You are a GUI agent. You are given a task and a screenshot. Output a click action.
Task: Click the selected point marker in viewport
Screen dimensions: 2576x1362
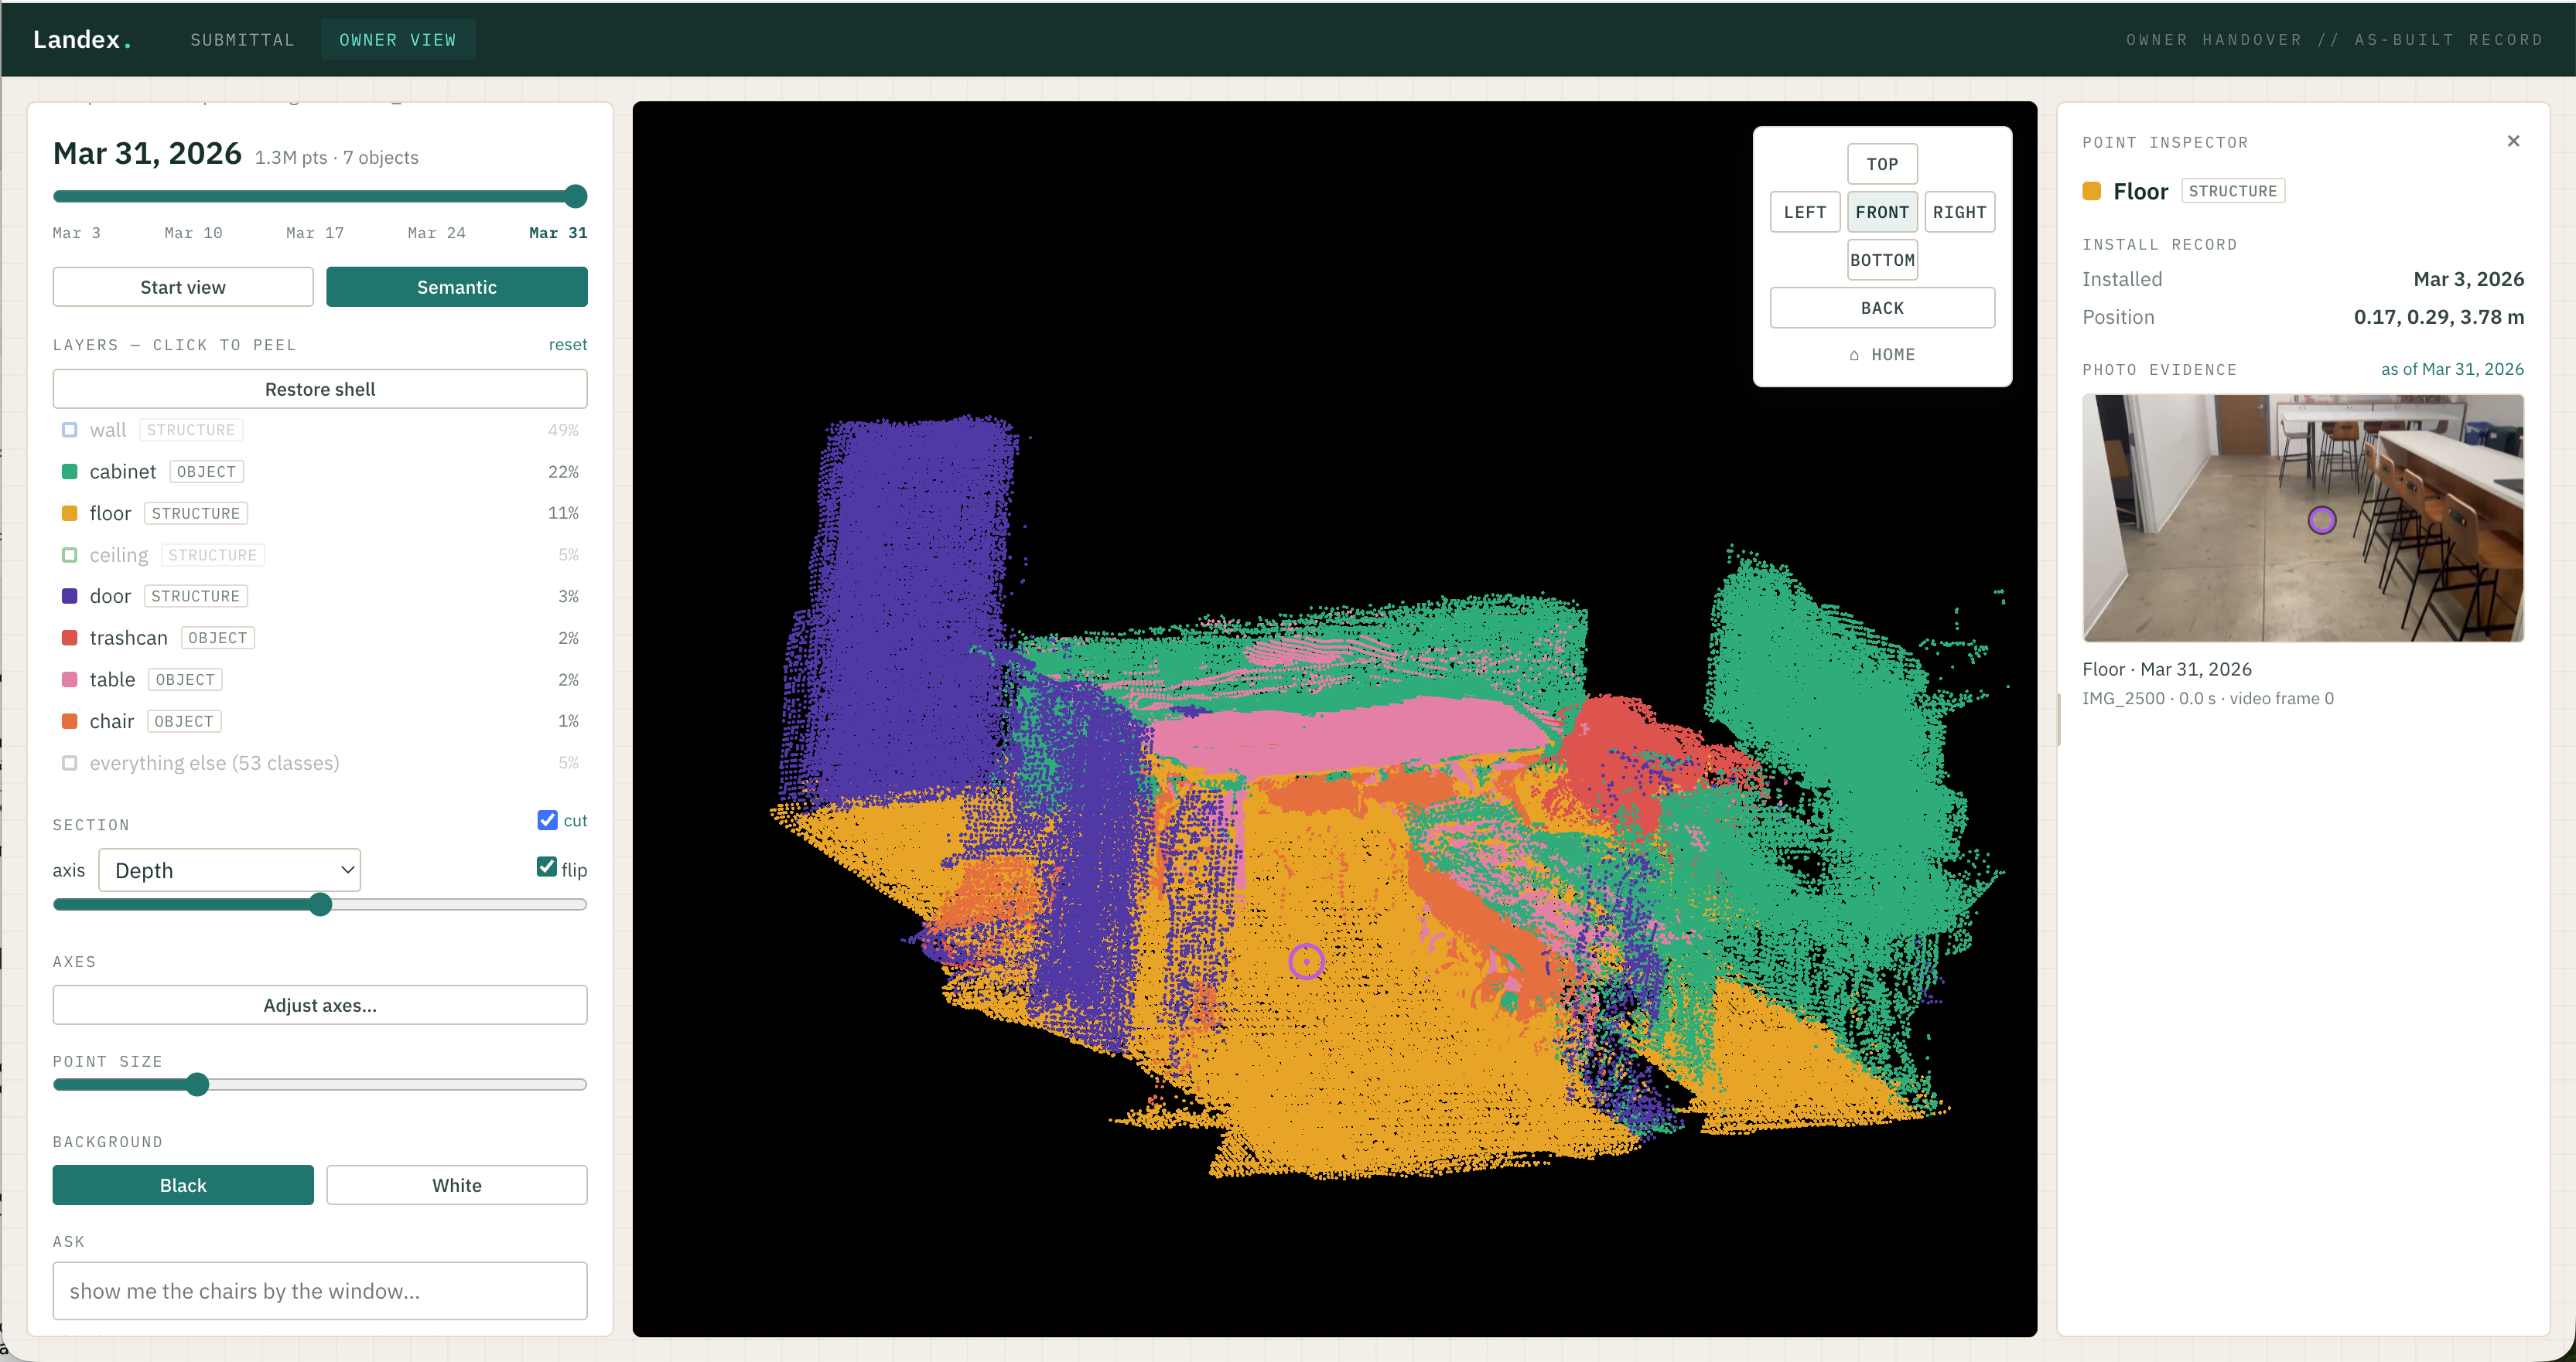(x=1306, y=962)
